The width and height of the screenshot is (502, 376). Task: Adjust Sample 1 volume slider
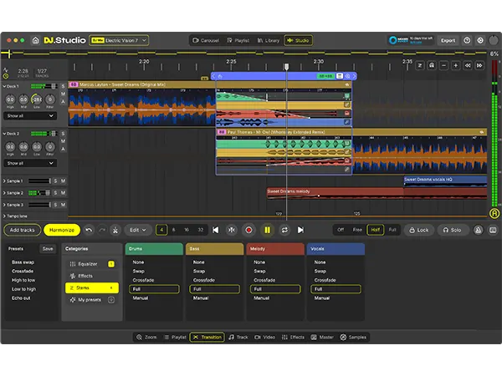39,181
